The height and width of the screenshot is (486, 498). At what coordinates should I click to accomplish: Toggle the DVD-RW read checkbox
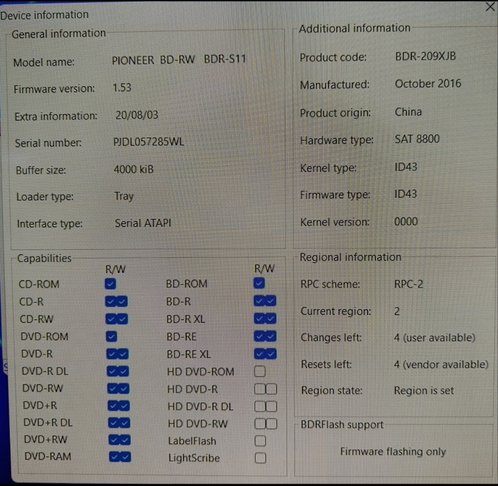pos(113,388)
